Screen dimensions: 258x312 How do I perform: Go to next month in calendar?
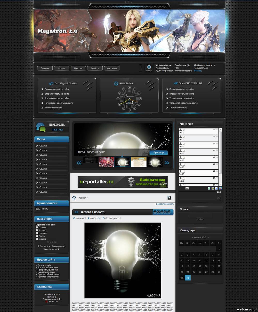pos(208,237)
